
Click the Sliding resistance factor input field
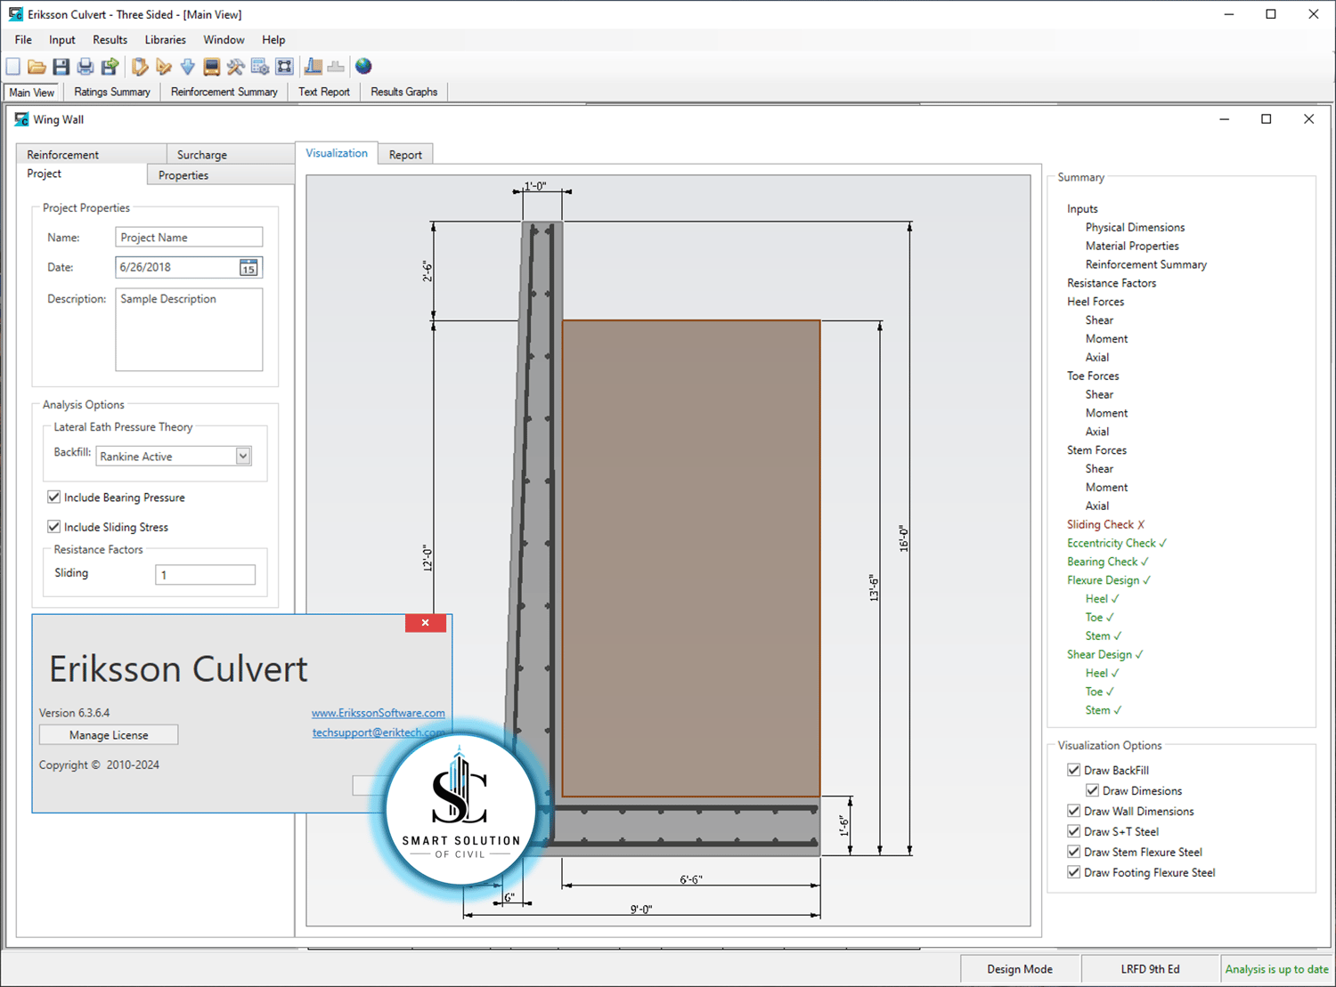coord(205,575)
